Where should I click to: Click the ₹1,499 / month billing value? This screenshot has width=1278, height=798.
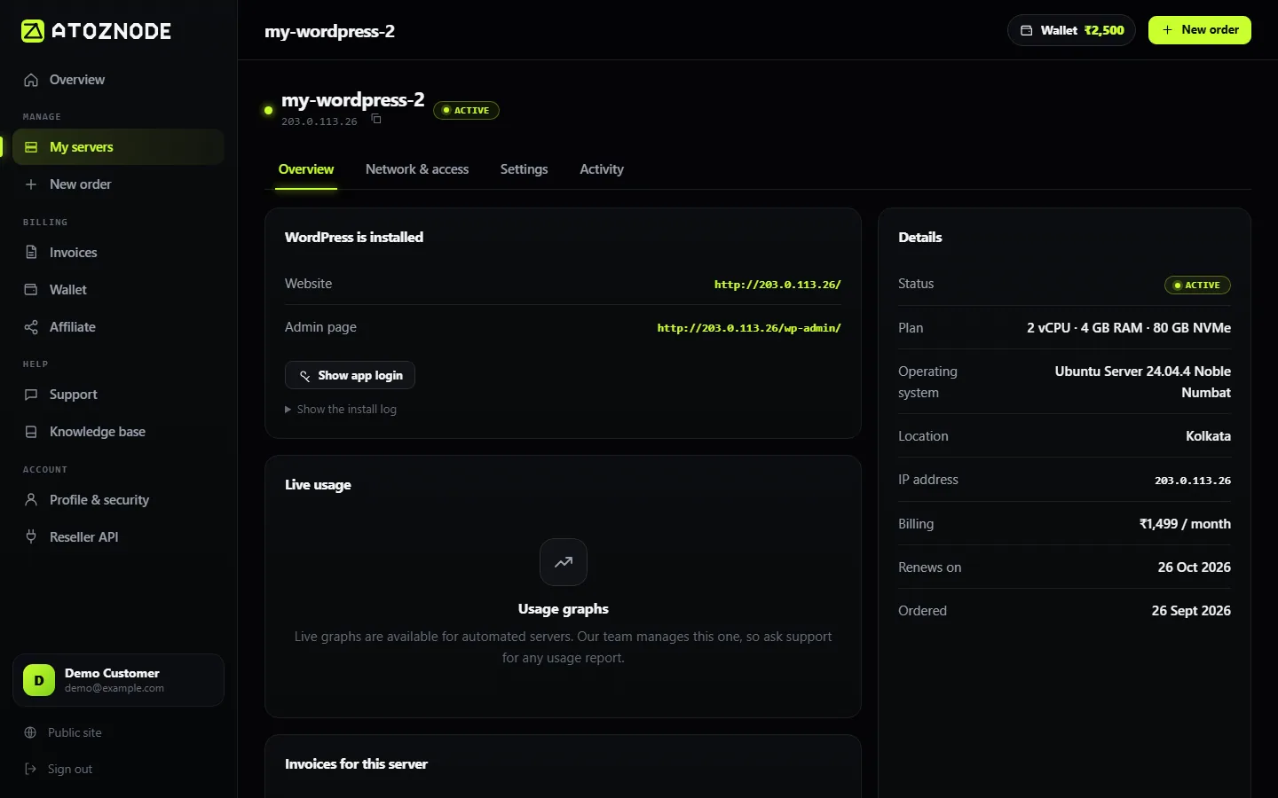1185,524
